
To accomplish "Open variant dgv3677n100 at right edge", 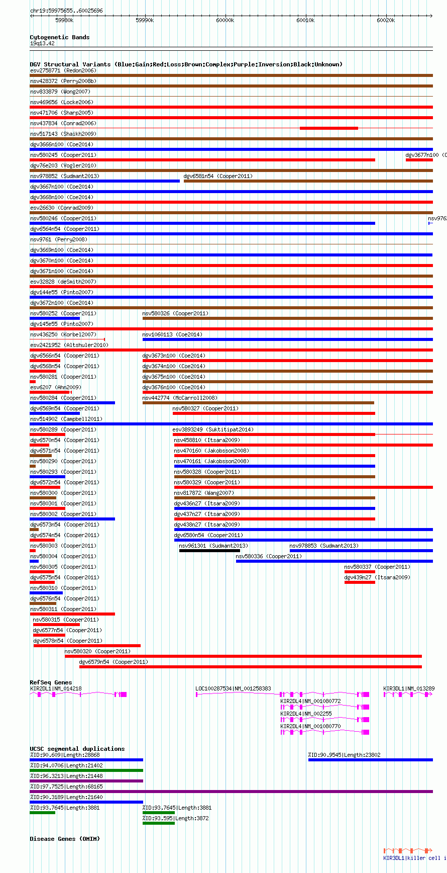I will point(419,160).
